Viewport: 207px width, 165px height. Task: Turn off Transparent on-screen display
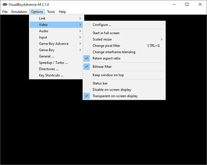coord(124,96)
